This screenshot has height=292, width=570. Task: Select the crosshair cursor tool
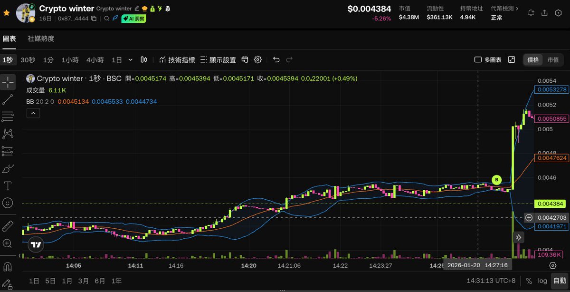8,82
